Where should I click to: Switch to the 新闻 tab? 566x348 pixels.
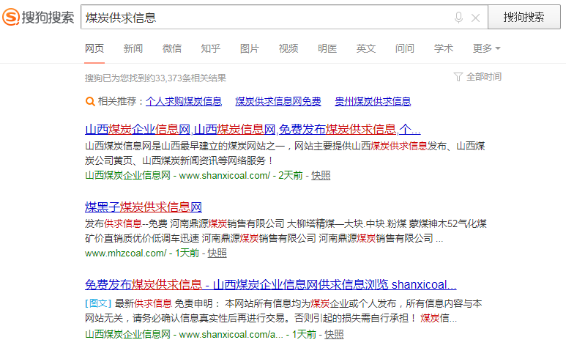[133, 48]
